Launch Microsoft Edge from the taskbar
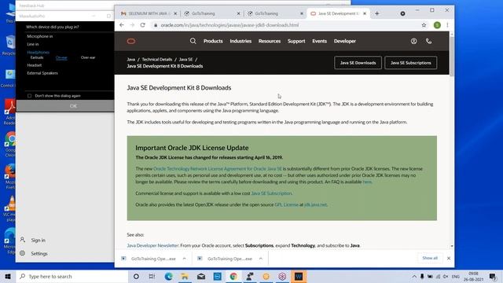The height and width of the screenshot is (283, 503). [x=168, y=276]
